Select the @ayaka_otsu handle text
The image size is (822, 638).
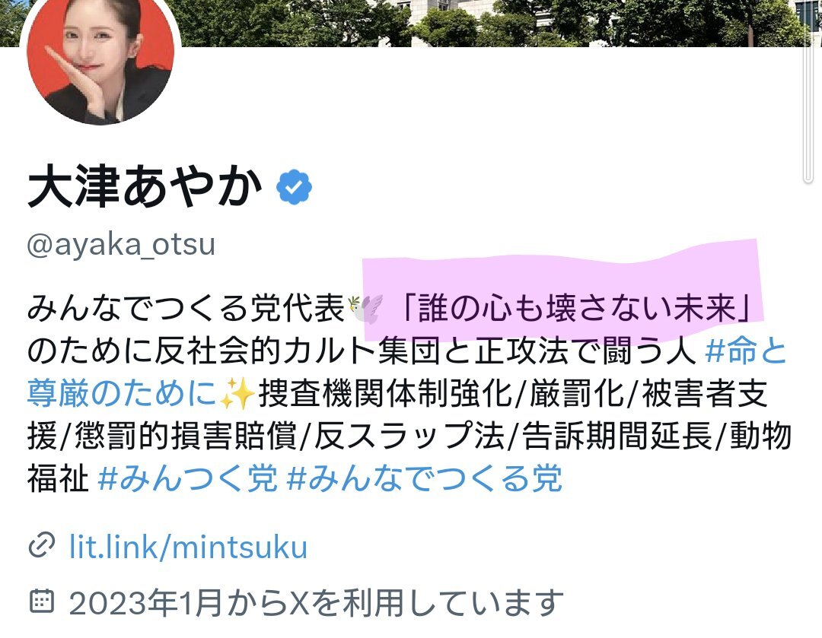[121, 244]
